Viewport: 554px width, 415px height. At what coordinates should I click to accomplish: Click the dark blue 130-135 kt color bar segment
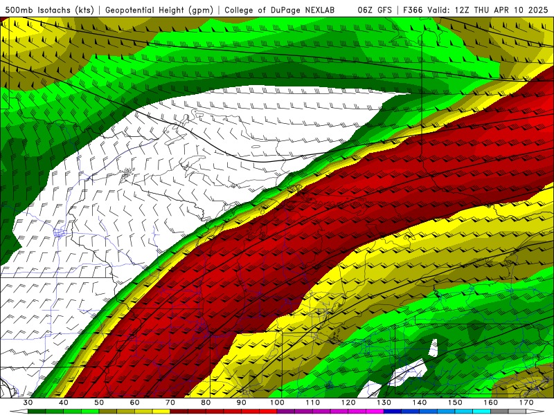[393, 412]
